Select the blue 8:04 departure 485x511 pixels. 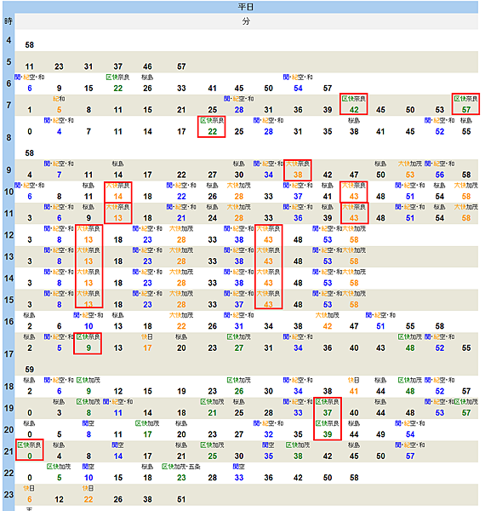click(59, 131)
